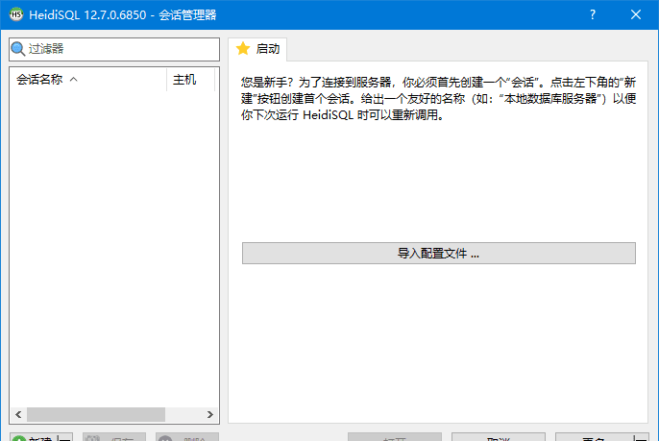
Task: Click the 取消 button
Action: (499, 437)
